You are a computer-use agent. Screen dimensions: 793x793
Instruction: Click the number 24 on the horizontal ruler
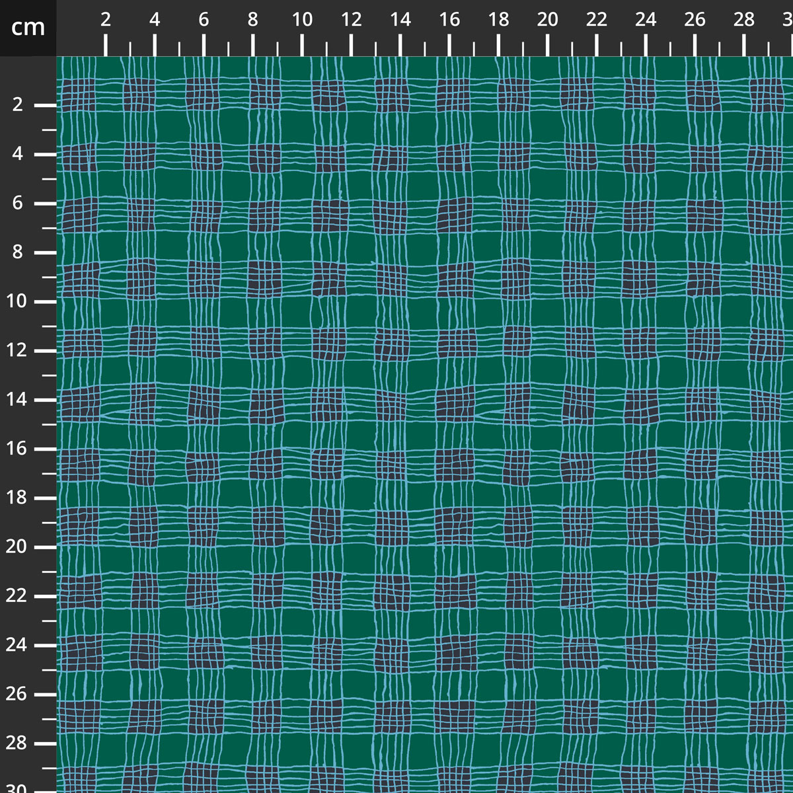click(x=645, y=20)
